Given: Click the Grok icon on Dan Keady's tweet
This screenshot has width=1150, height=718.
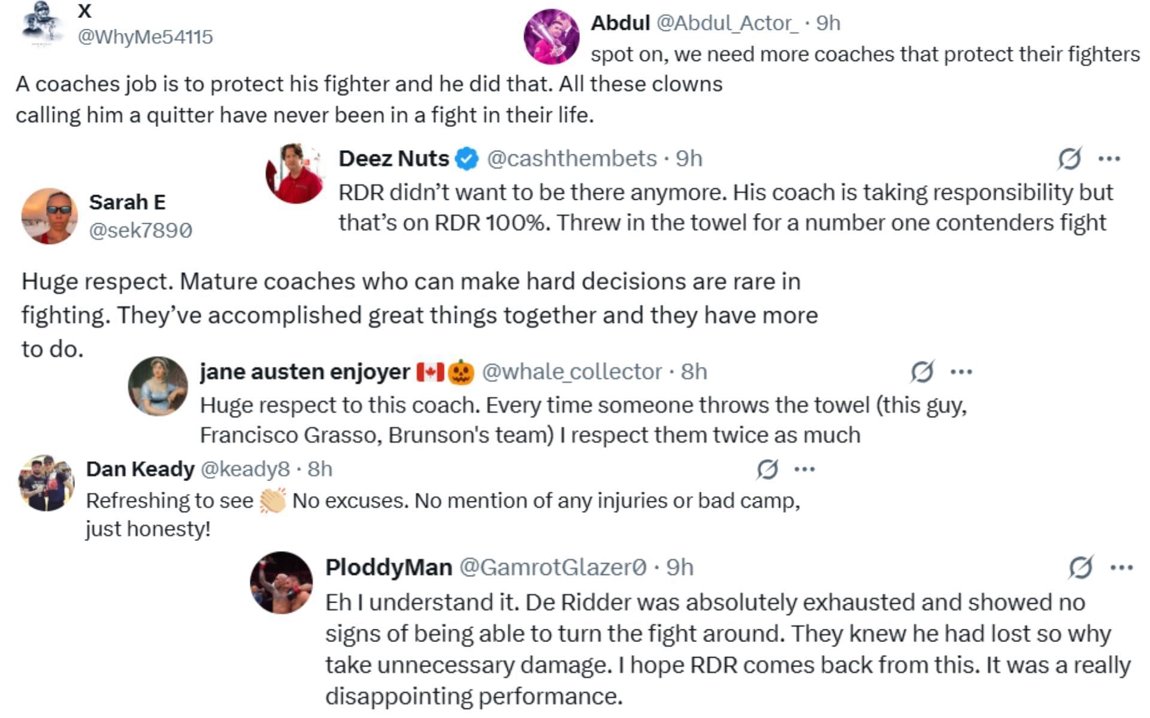Looking at the screenshot, I should pyautogui.click(x=767, y=469).
